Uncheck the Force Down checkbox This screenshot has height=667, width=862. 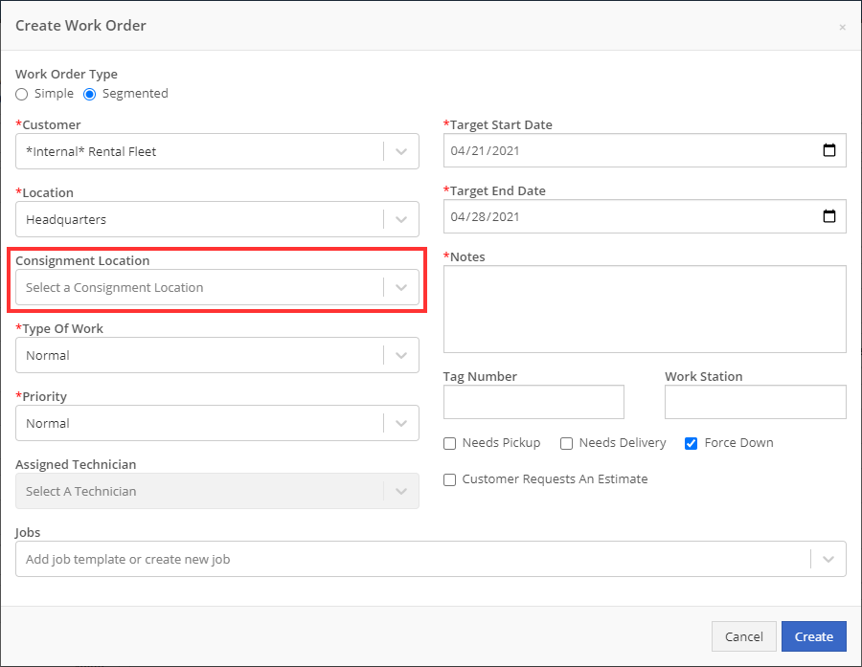point(691,443)
